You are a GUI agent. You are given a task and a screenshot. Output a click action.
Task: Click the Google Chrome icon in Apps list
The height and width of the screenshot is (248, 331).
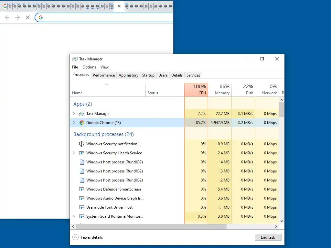pyautogui.click(x=82, y=123)
